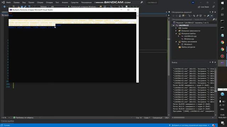Image resolution: width=227 pixels, height=127 pixels.
Task: Toggle Preview Selected Items in Solution Explorer
Action: (211, 16)
